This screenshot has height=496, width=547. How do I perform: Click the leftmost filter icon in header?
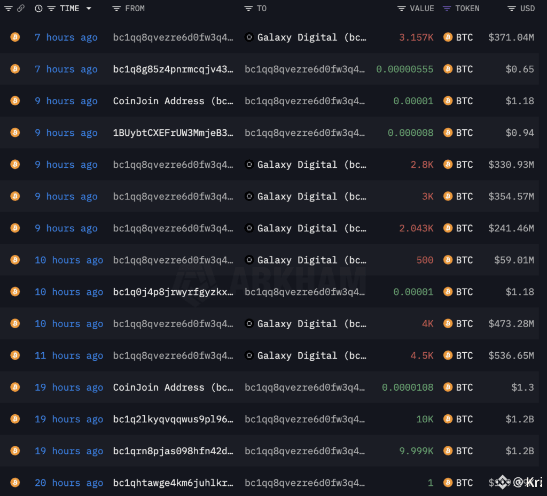[x=9, y=9]
